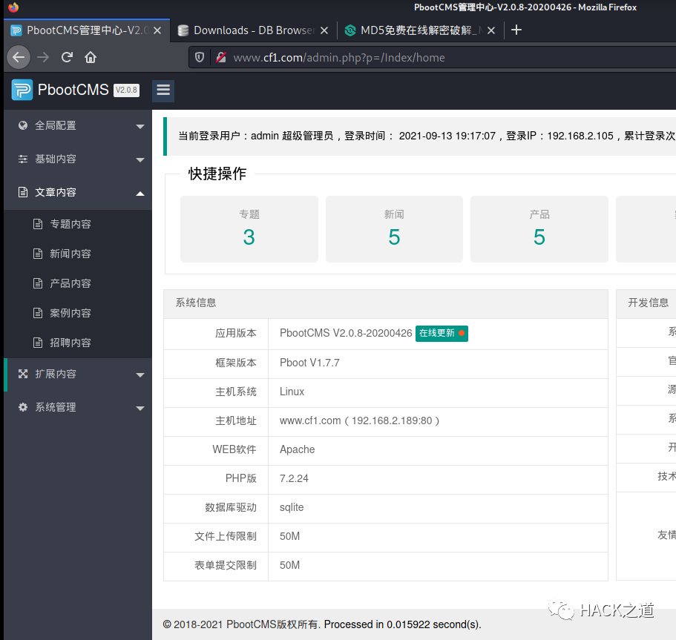Screen dimensions: 676x640
Task: Collapse the 文章内容 menu arrow
Action: click(140, 194)
